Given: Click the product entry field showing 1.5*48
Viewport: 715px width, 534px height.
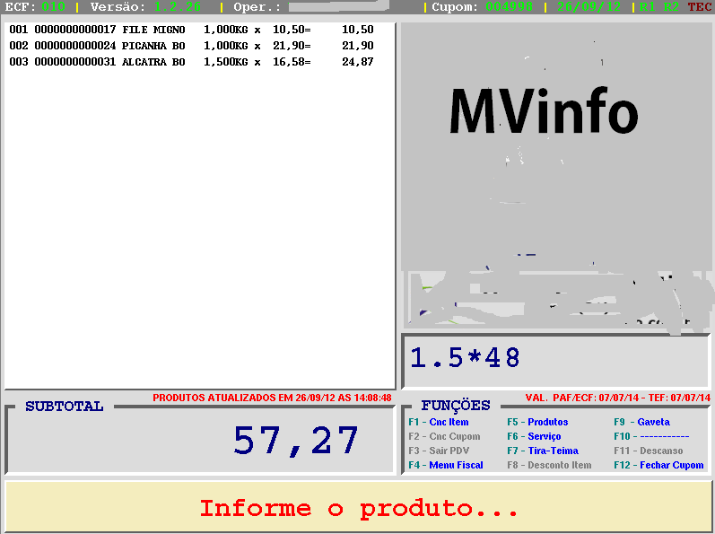Looking at the screenshot, I should 555,361.
